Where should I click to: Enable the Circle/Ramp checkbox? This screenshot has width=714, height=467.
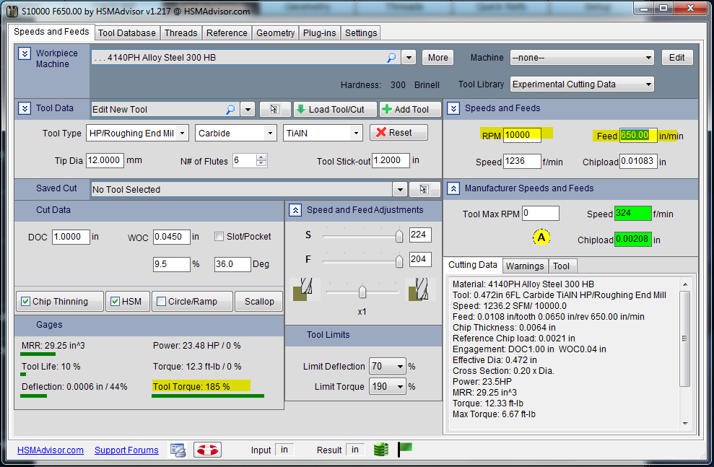click(161, 301)
